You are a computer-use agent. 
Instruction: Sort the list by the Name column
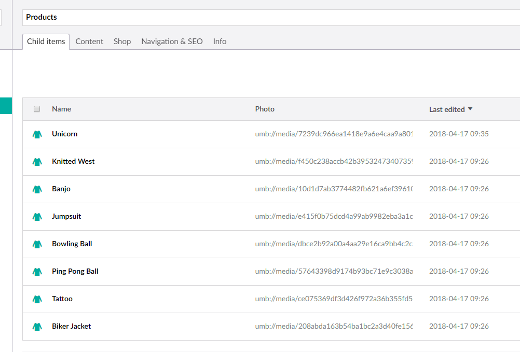61,109
